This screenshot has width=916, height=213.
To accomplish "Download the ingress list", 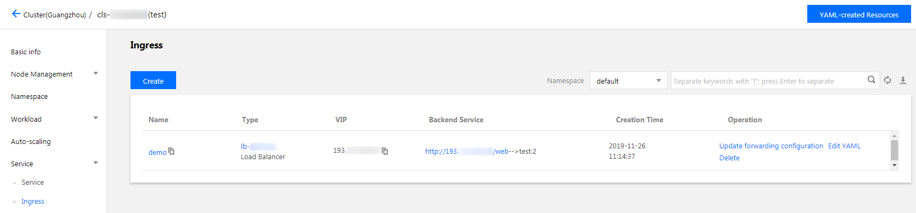I will click(x=903, y=80).
